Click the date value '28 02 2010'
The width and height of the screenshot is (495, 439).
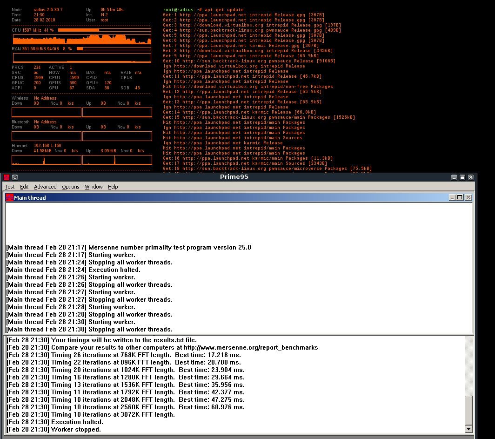44,20
